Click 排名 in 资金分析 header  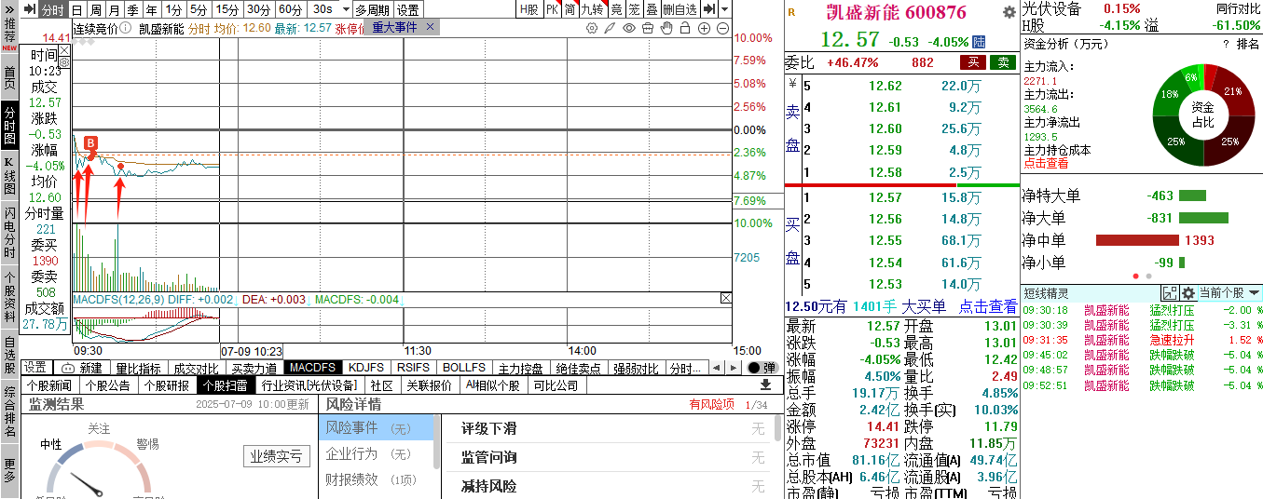(x=1247, y=44)
